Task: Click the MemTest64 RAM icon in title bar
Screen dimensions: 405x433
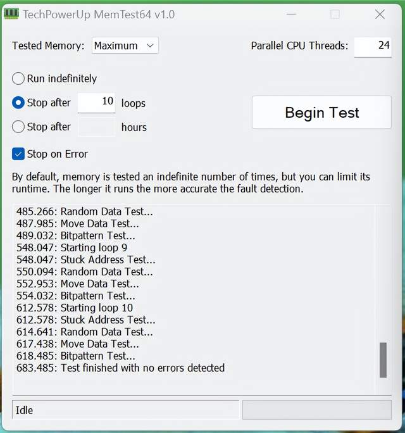Action: [x=11, y=14]
